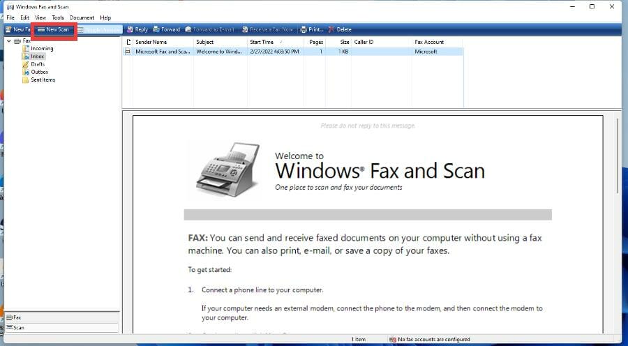Click the fax message row icon
Screen dimensions: 628x346
point(128,52)
